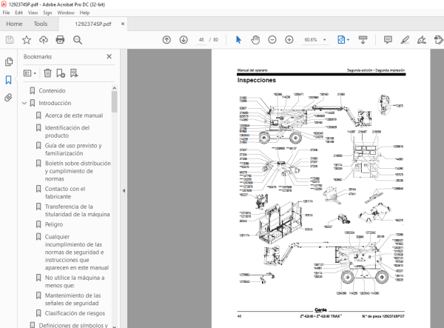
Task: Collapse the Introducción bookmark chevron
Action: (x=24, y=104)
